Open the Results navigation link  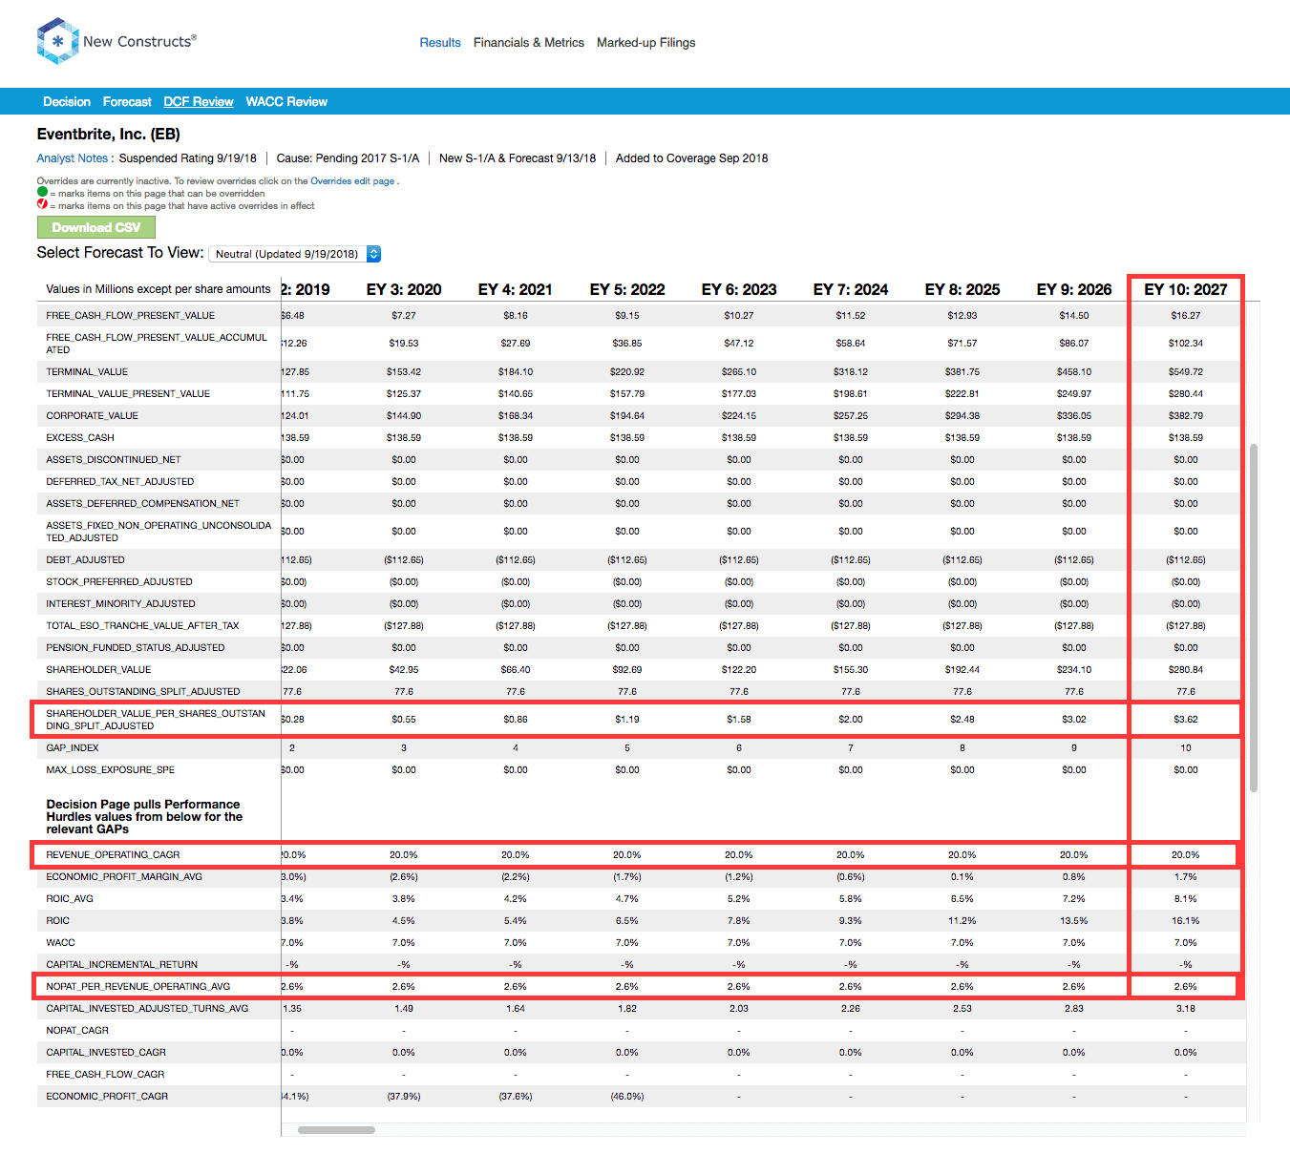tap(440, 43)
